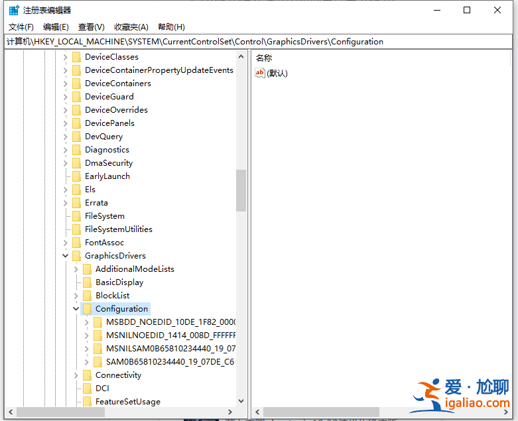This screenshot has height=421, width=518.
Task: Expand the BlockList key
Action: pyautogui.click(x=76, y=296)
